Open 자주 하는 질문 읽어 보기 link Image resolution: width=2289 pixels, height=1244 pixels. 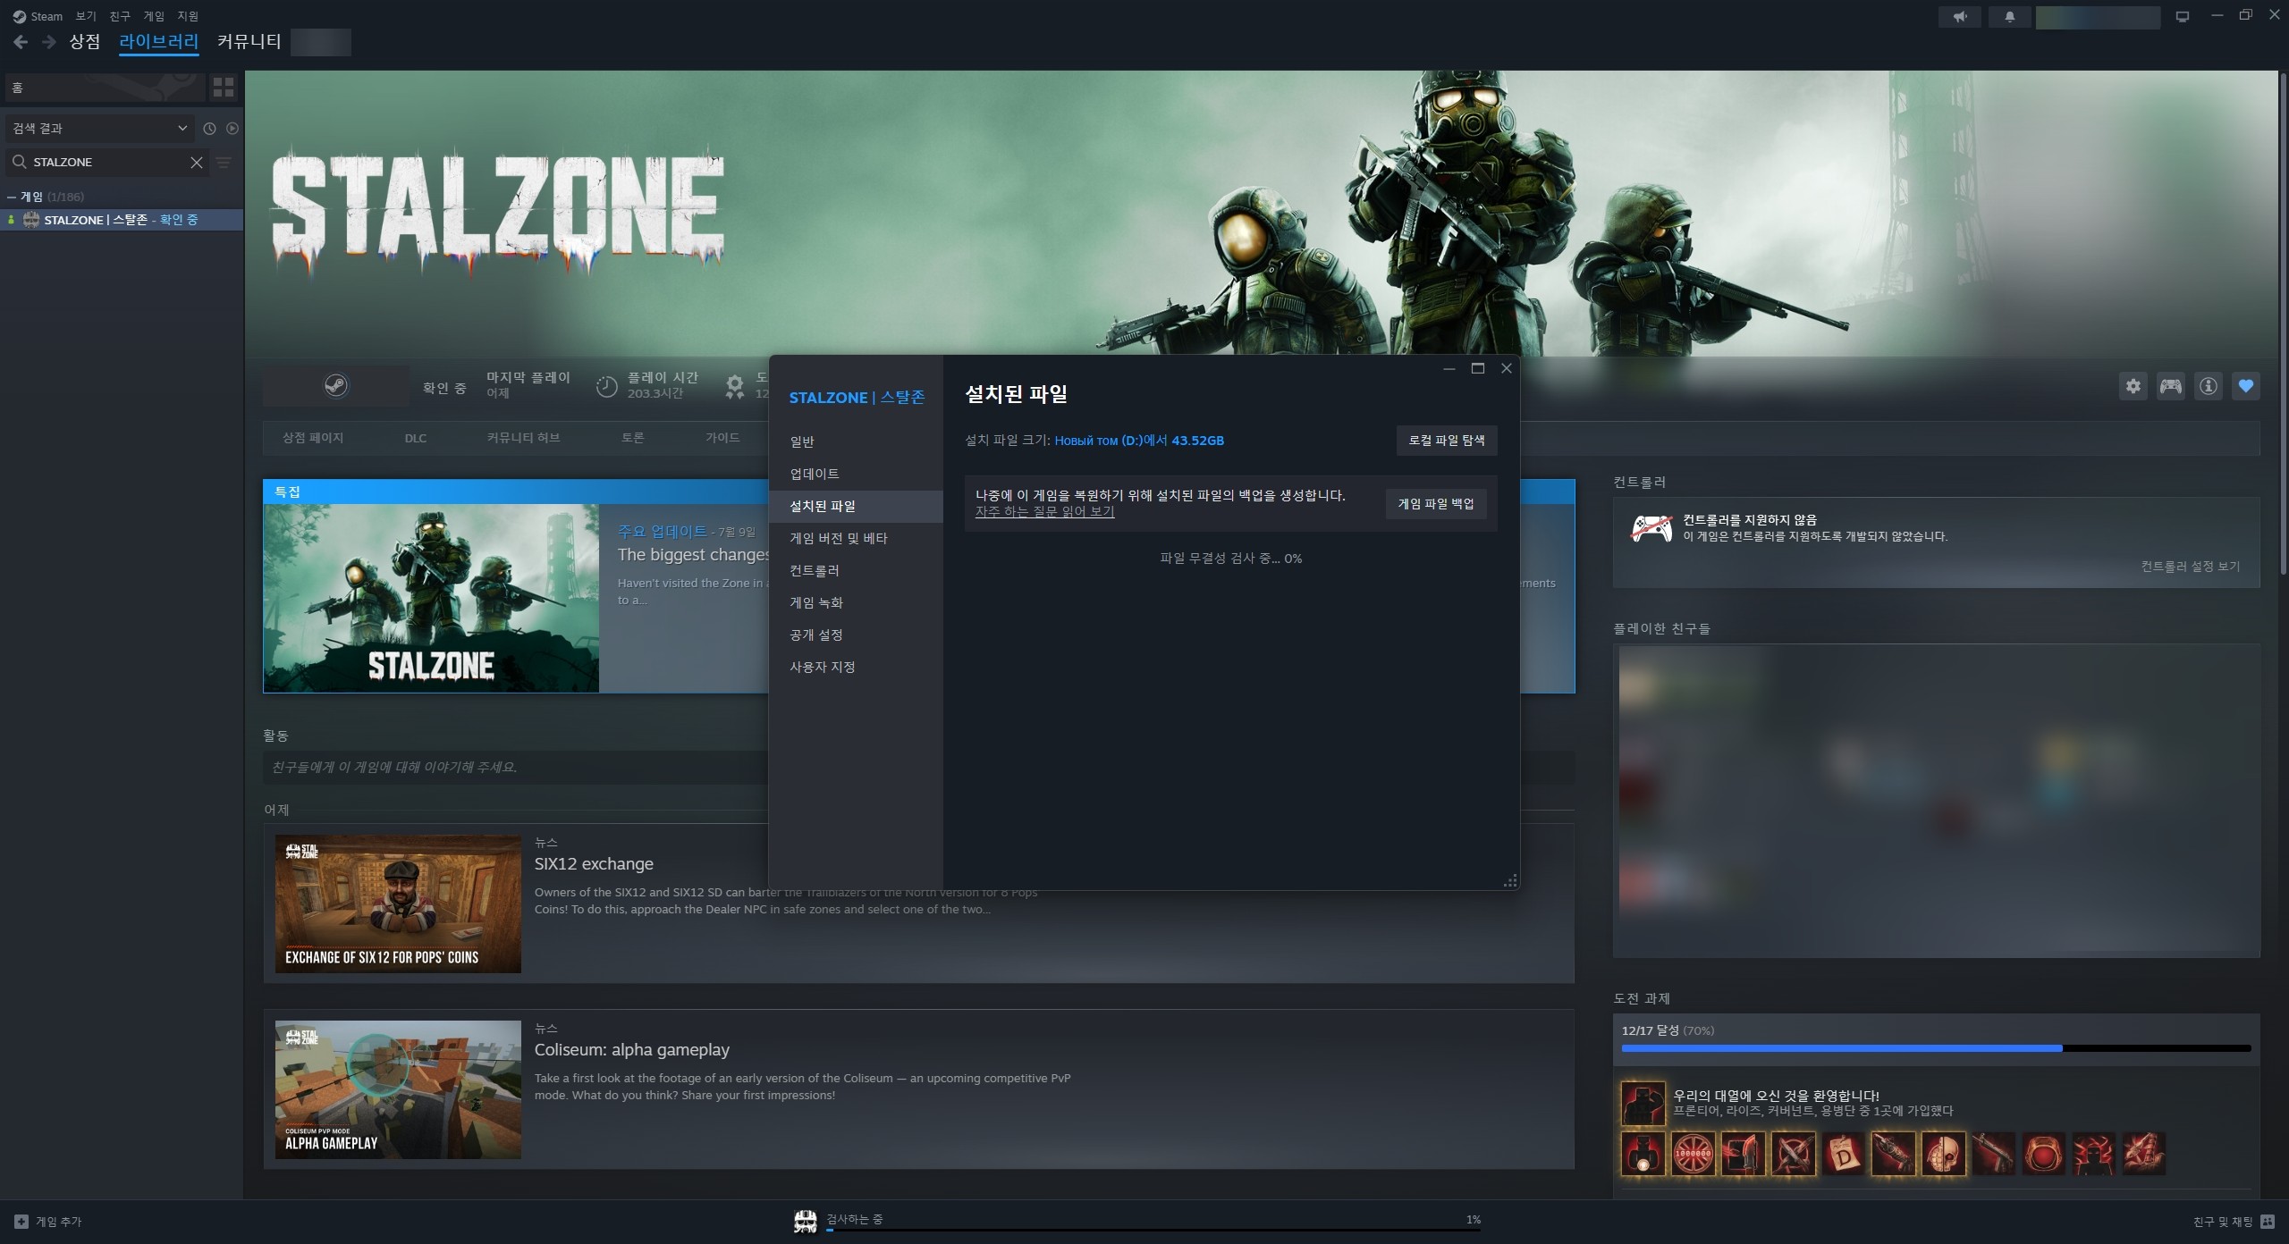coord(1044,512)
